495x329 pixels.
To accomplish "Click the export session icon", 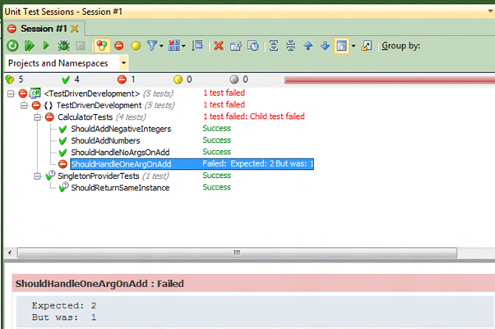I will 236,46.
